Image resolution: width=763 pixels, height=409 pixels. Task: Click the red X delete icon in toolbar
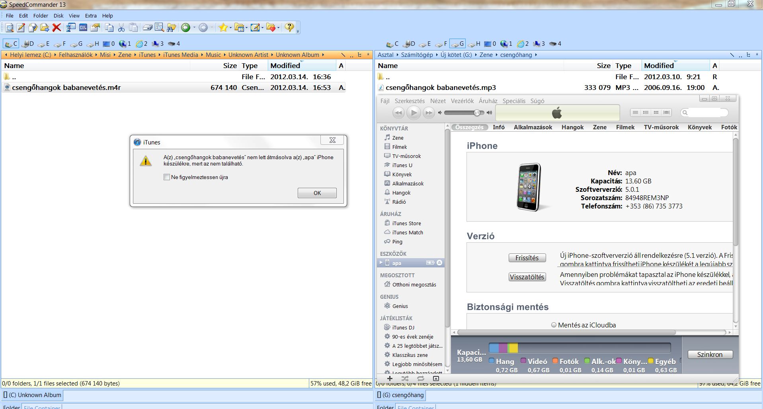point(57,27)
